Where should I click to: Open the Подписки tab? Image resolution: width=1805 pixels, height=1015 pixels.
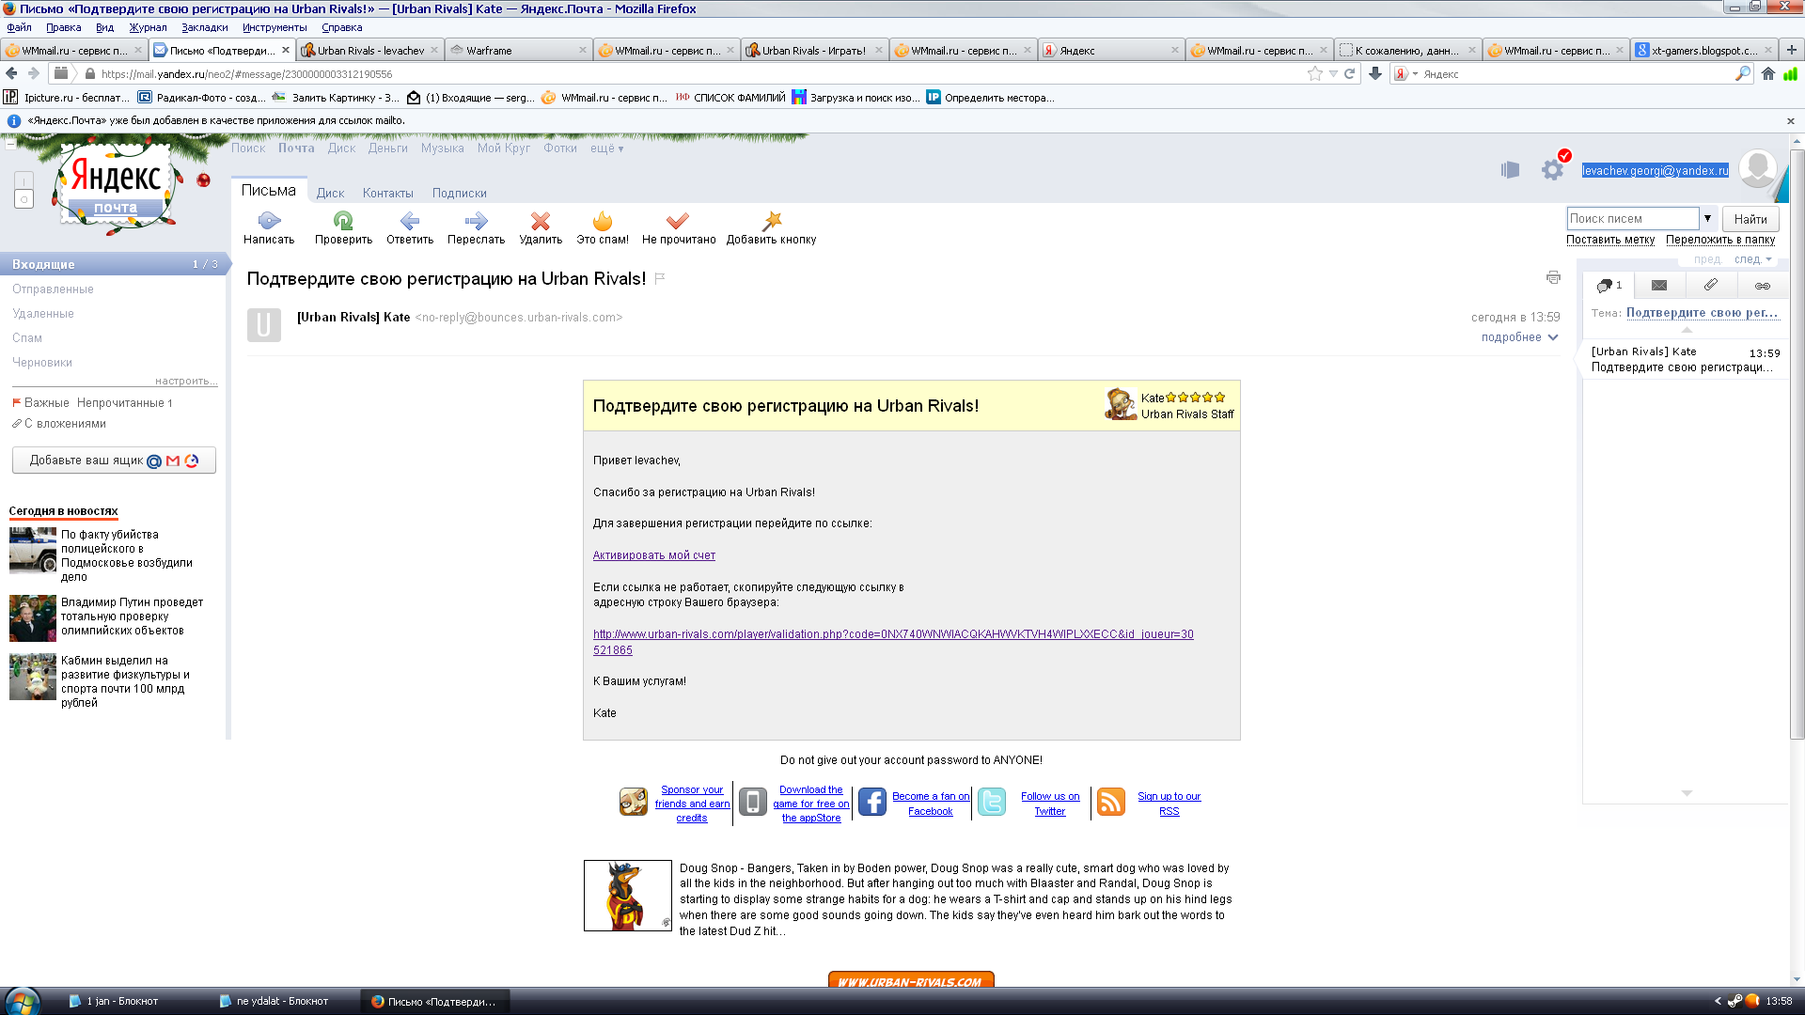[460, 194]
